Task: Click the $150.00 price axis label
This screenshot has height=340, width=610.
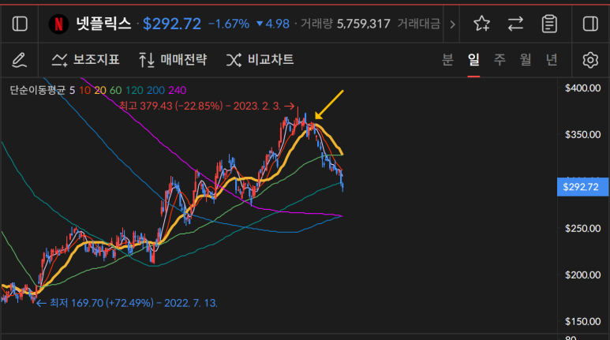Action: 582,321
